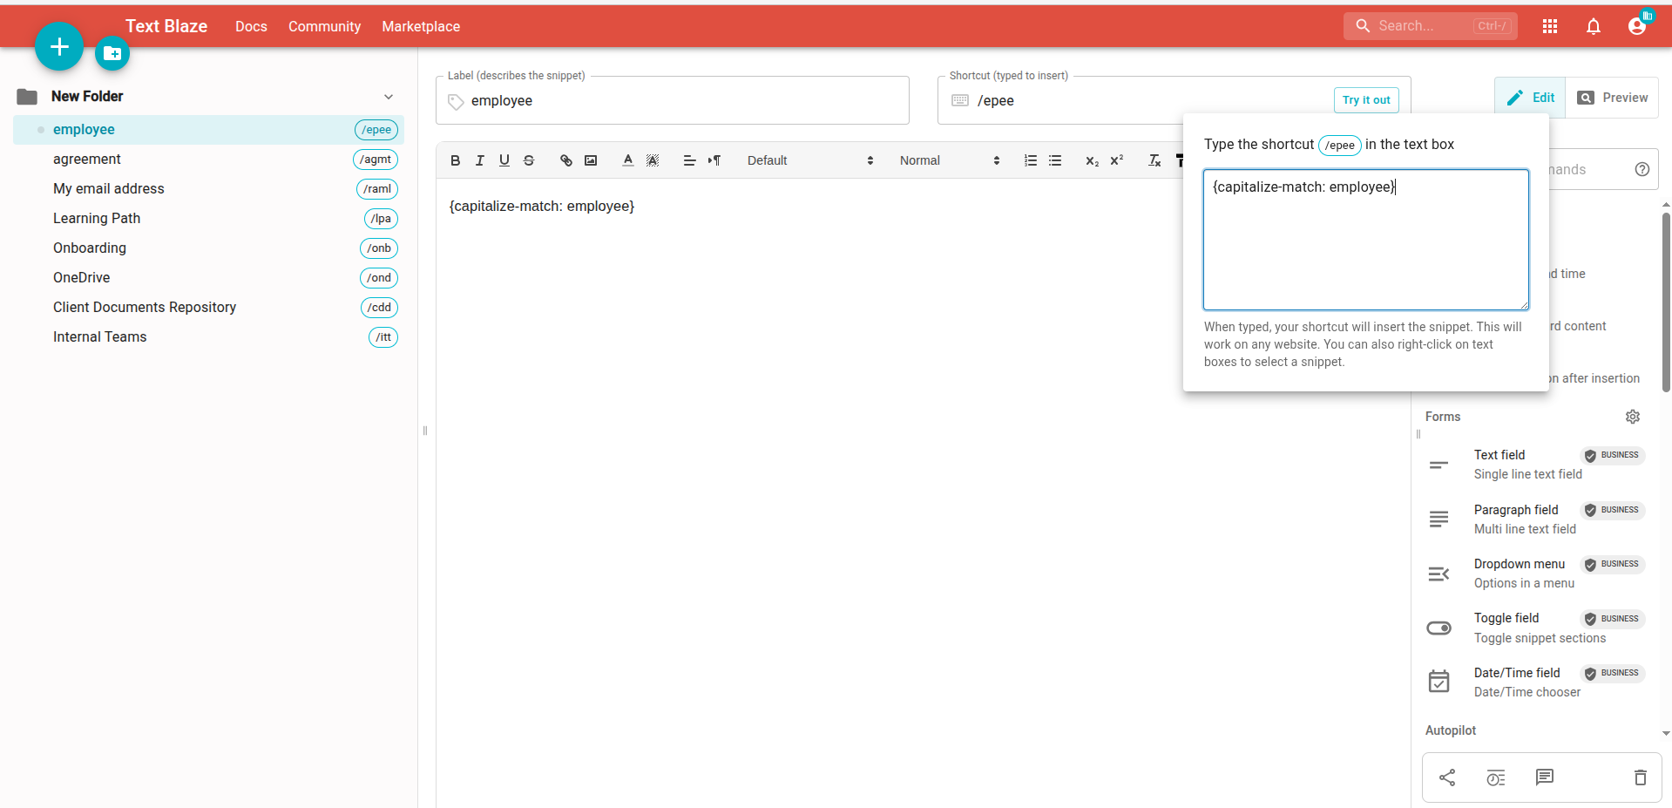This screenshot has width=1672, height=808.
Task: Click the Text Blaze logo
Action: (166, 26)
